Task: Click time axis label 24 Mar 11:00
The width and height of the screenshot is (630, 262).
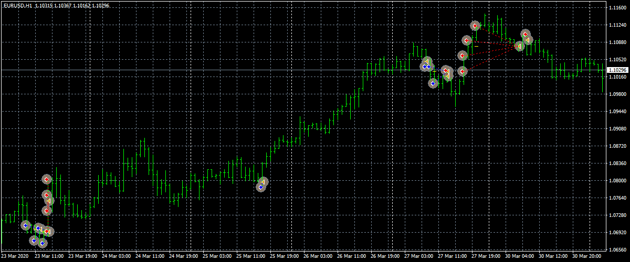Action: pyautogui.click(x=150, y=257)
